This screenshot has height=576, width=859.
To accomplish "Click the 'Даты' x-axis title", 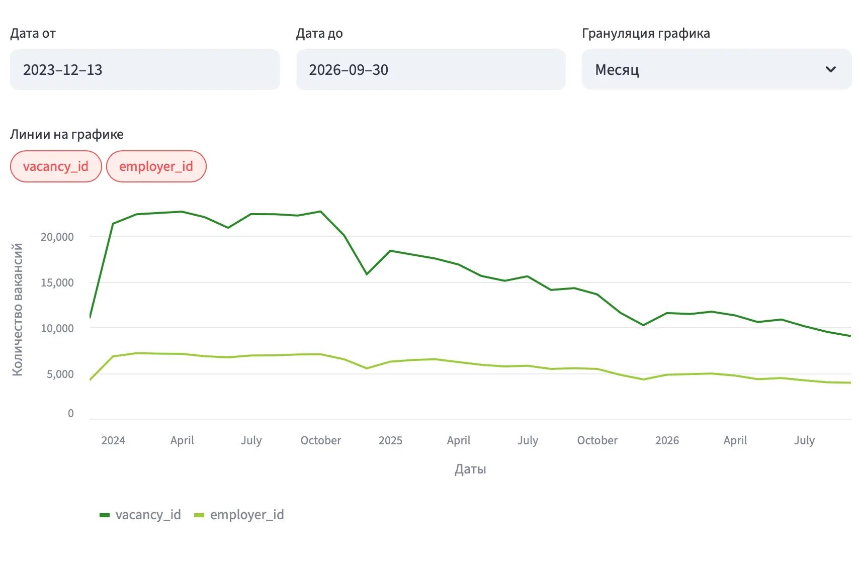I will [x=470, y=469].
